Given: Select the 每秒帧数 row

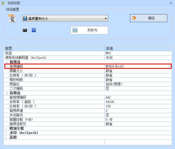Looking at the screenshot, I should (88, 80).
